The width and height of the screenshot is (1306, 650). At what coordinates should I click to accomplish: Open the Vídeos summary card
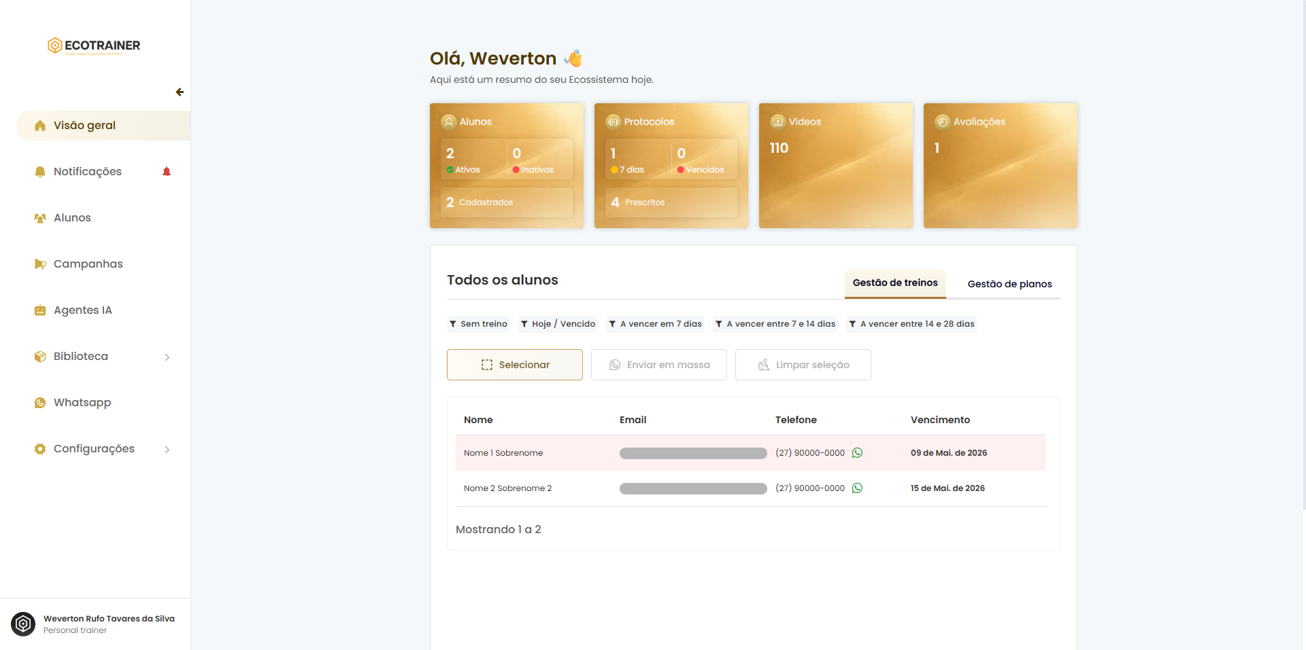coord(836,166)
